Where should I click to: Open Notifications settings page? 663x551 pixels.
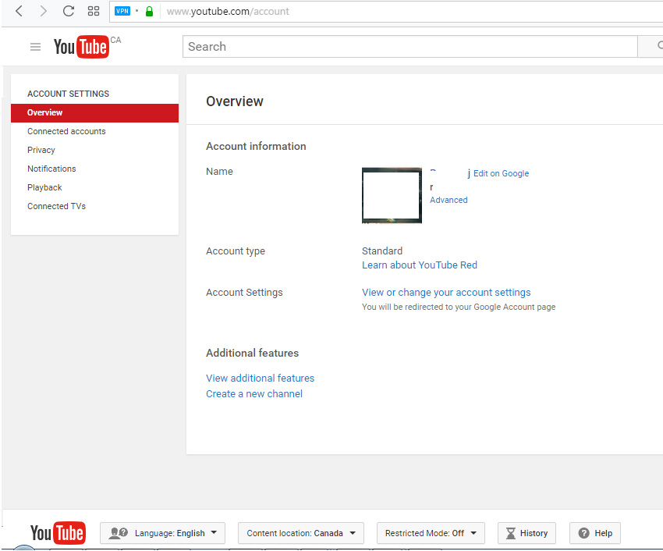coord(51,169)
